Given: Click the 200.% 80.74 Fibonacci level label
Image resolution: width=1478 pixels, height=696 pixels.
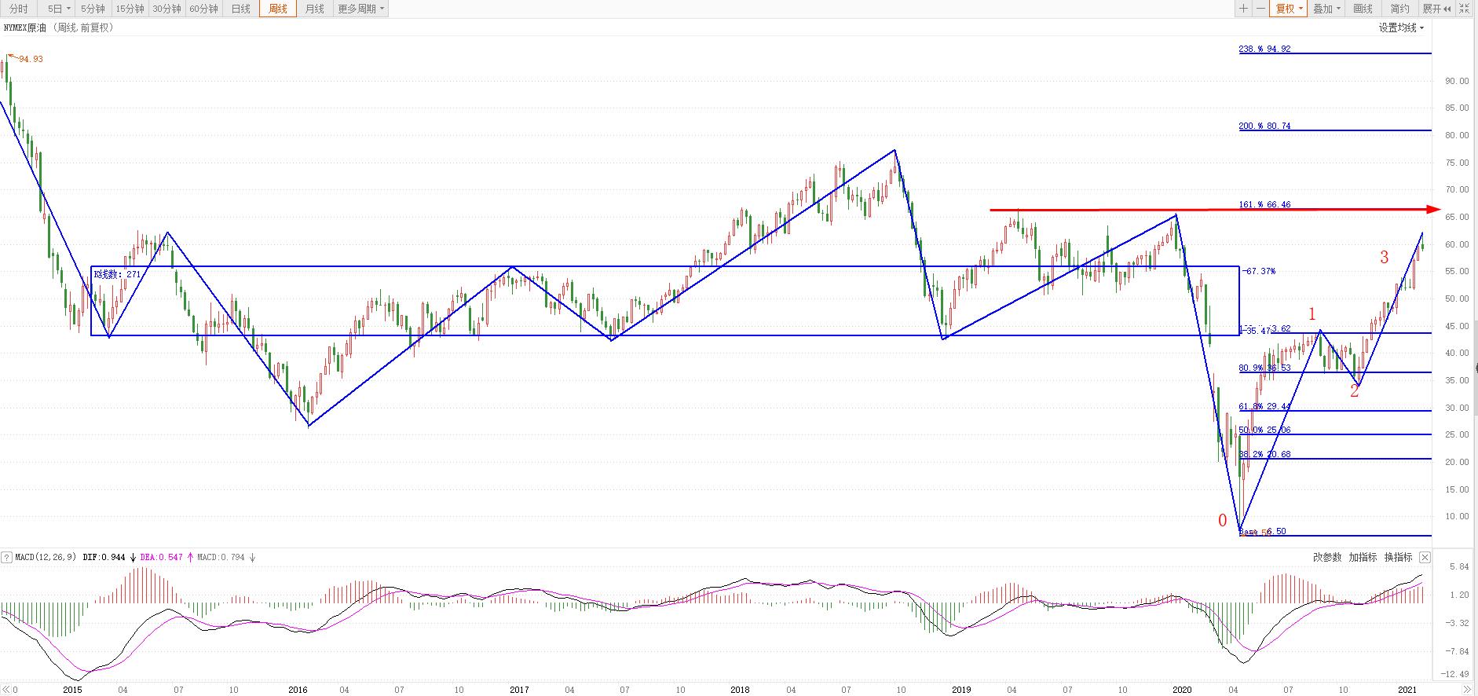Looking at the screenshot, I should pos(1264,126).
